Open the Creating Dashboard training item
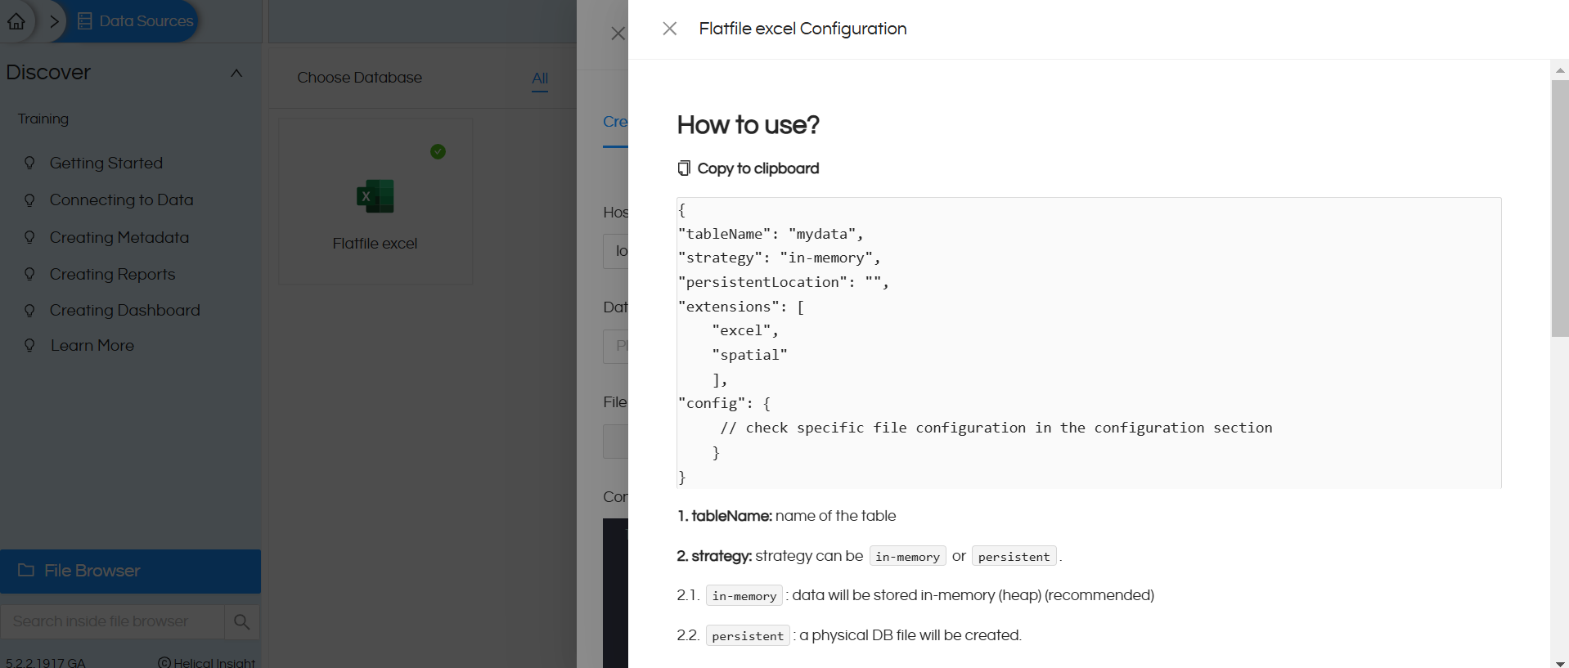Screen dimensions: 1569x668 click(x=125, y=310)
